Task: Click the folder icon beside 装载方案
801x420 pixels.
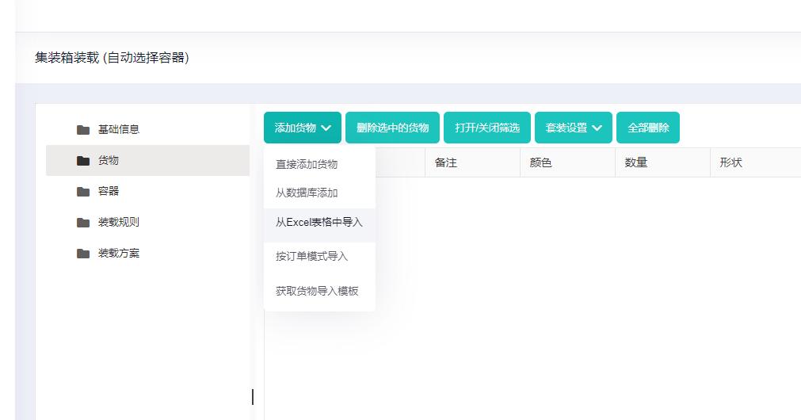Action: 83,254
